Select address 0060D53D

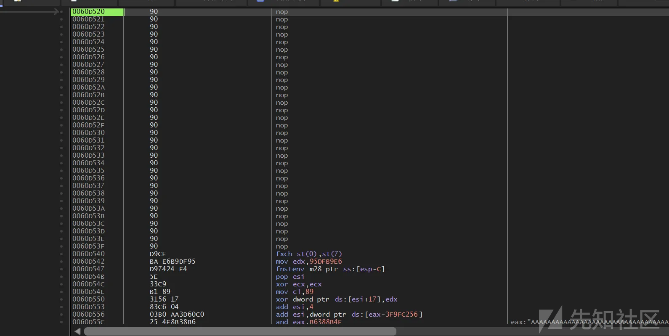(88, 231)
